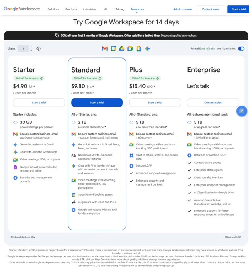Image resolution: width=249 pixels, height=271 pixels.
Task: Click the Google Calendar icon in product row
Action: pos(113,48)
